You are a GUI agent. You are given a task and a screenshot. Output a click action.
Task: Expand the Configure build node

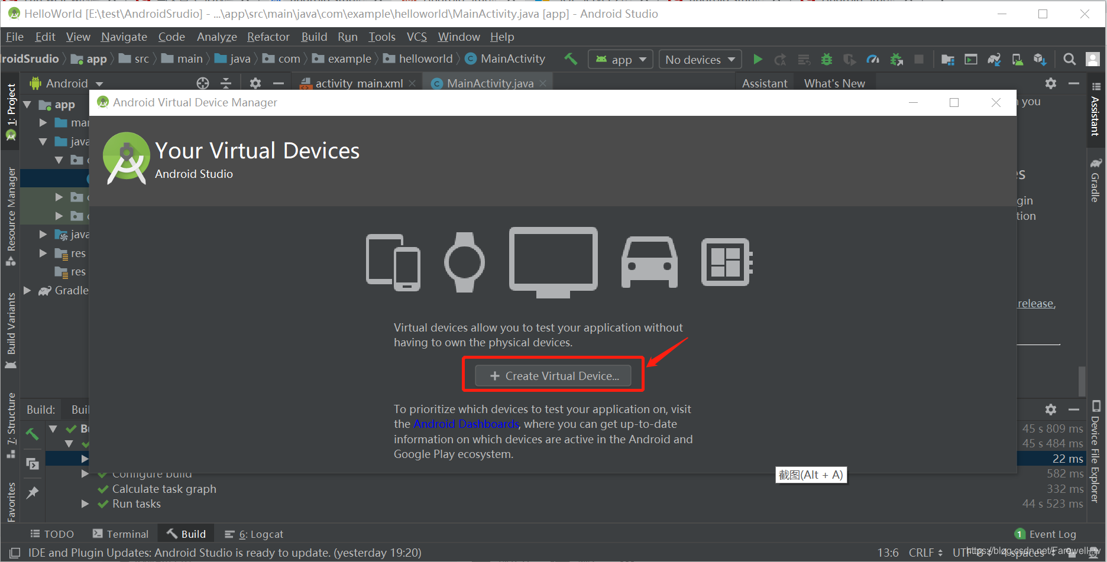(85, 473)
